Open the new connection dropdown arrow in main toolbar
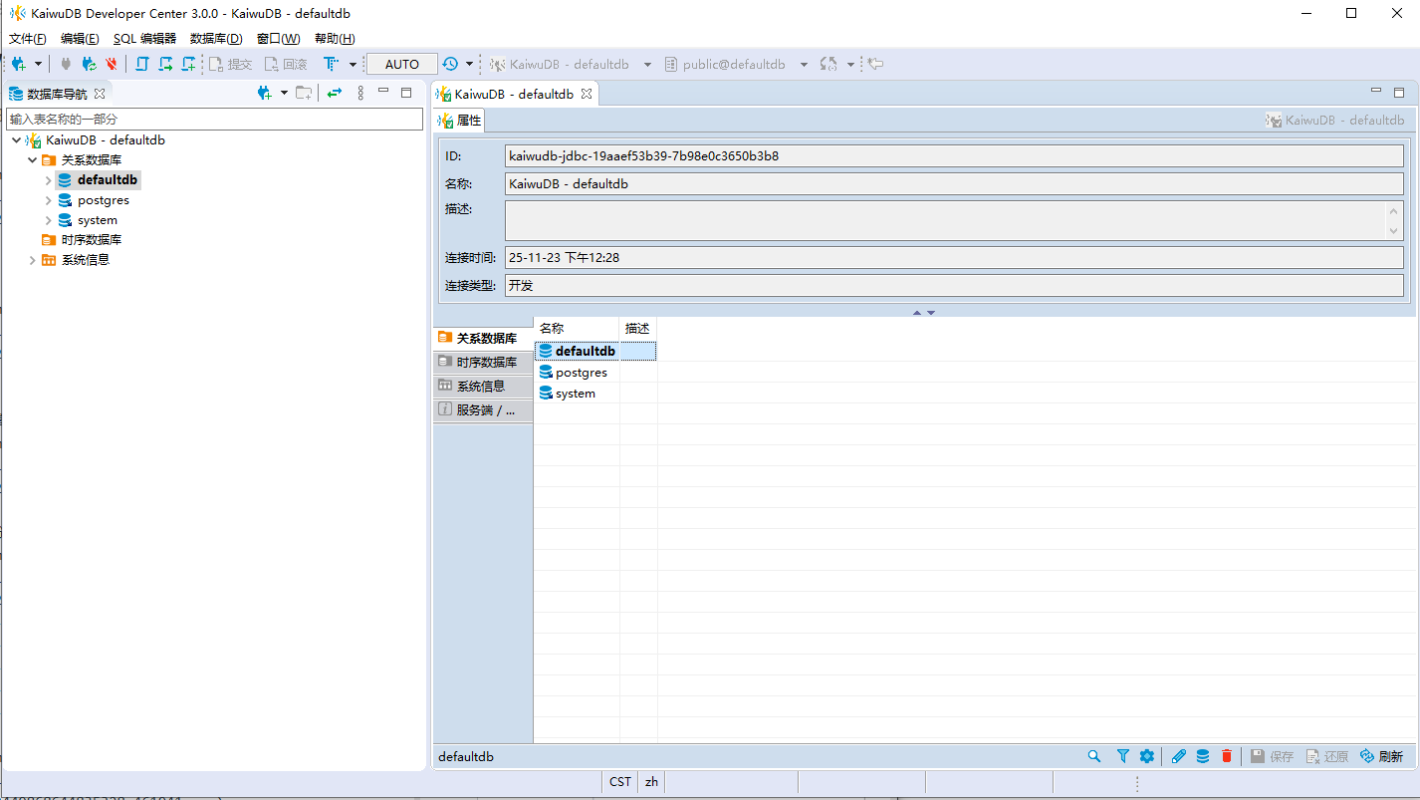Image resolution: width=1420 pixels, height=800 pixels. pos(39,64)
